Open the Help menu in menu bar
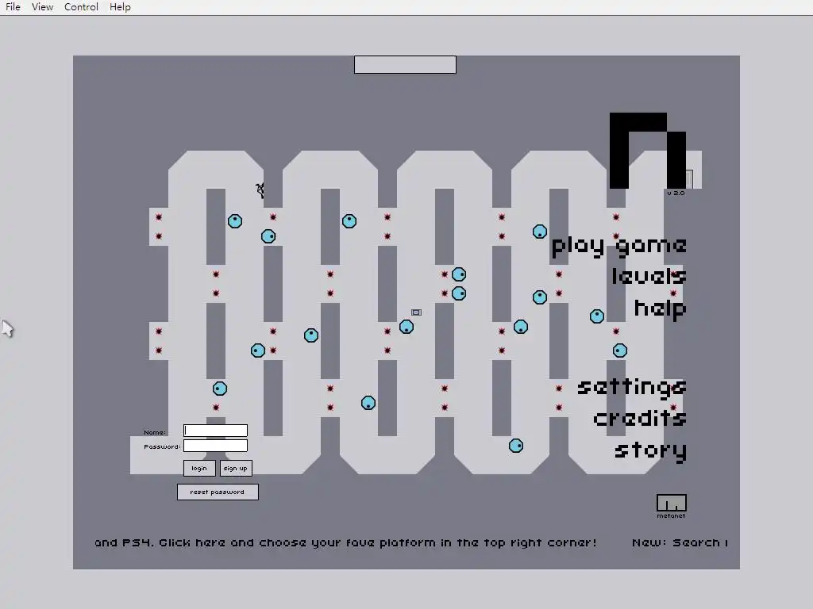Viewport: 813px width, 609px height. (x=121, y=6)
